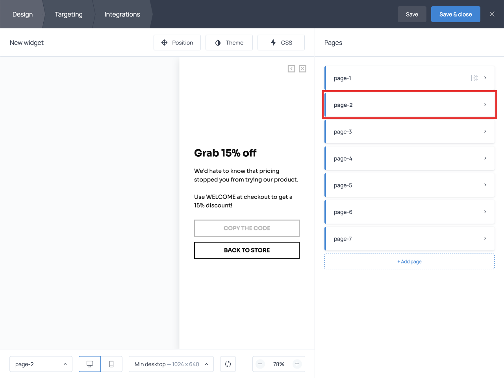The image size is (504, 378).
Task: Click the Save & close button
Action: point(456,14)
